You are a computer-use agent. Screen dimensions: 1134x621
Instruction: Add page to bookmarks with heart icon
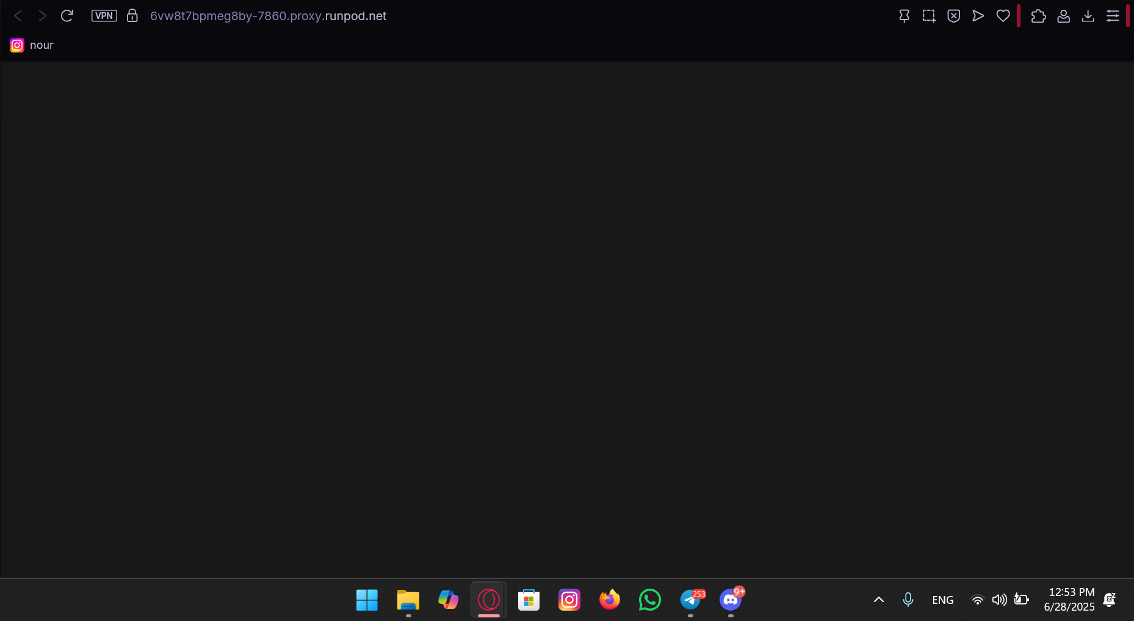(1003, 16)
